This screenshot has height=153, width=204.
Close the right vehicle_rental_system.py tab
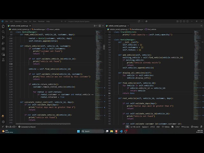click(x=128, y=26)
